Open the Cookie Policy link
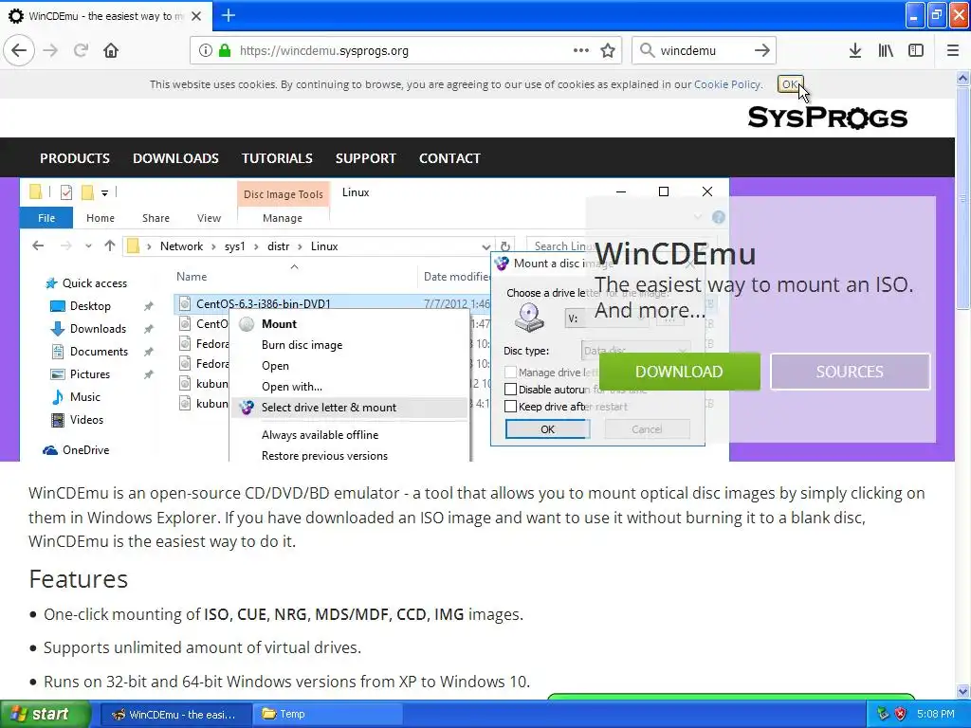This screenshot has width=971, height=728. [x=727, y=84]
